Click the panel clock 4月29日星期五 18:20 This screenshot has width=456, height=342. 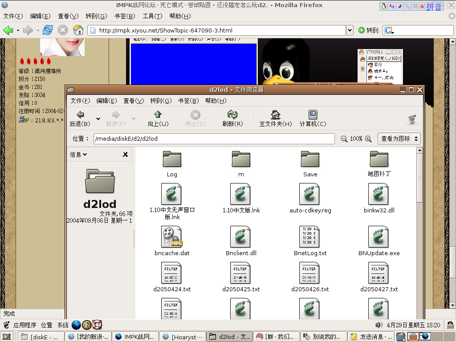click(413, 325)
